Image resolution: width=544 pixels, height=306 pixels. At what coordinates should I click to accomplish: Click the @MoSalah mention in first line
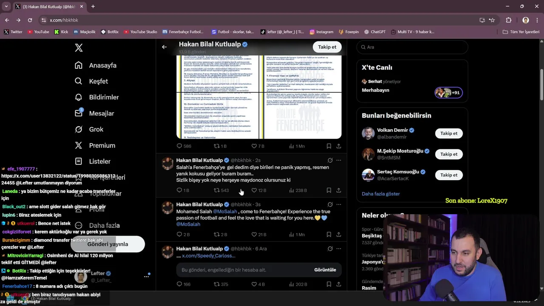[225, 212]
